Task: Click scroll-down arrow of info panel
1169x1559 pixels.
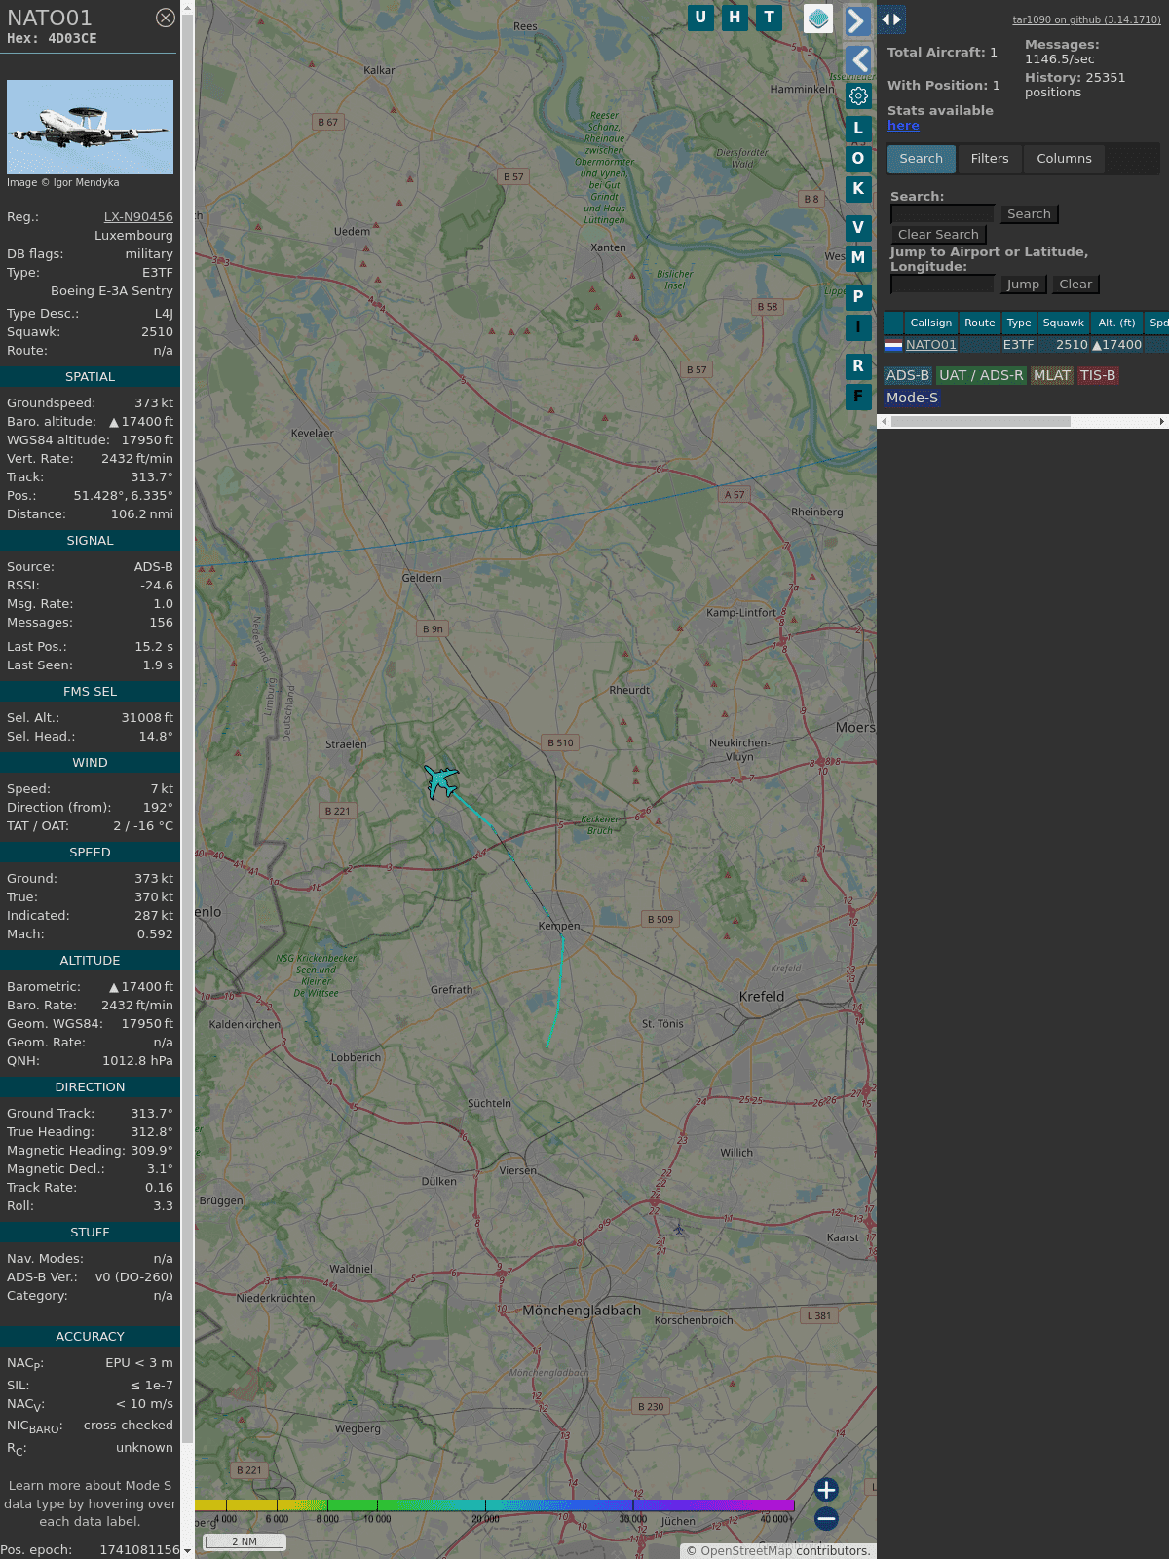Action: click(x=187, y=1551)
